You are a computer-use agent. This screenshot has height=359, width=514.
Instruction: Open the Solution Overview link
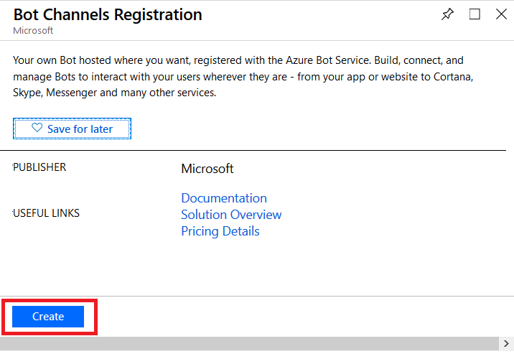tap(231, 215)
